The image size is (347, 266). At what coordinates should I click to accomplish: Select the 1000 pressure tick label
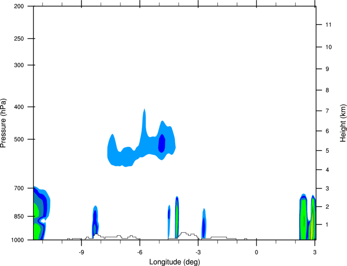click(18, 240)
